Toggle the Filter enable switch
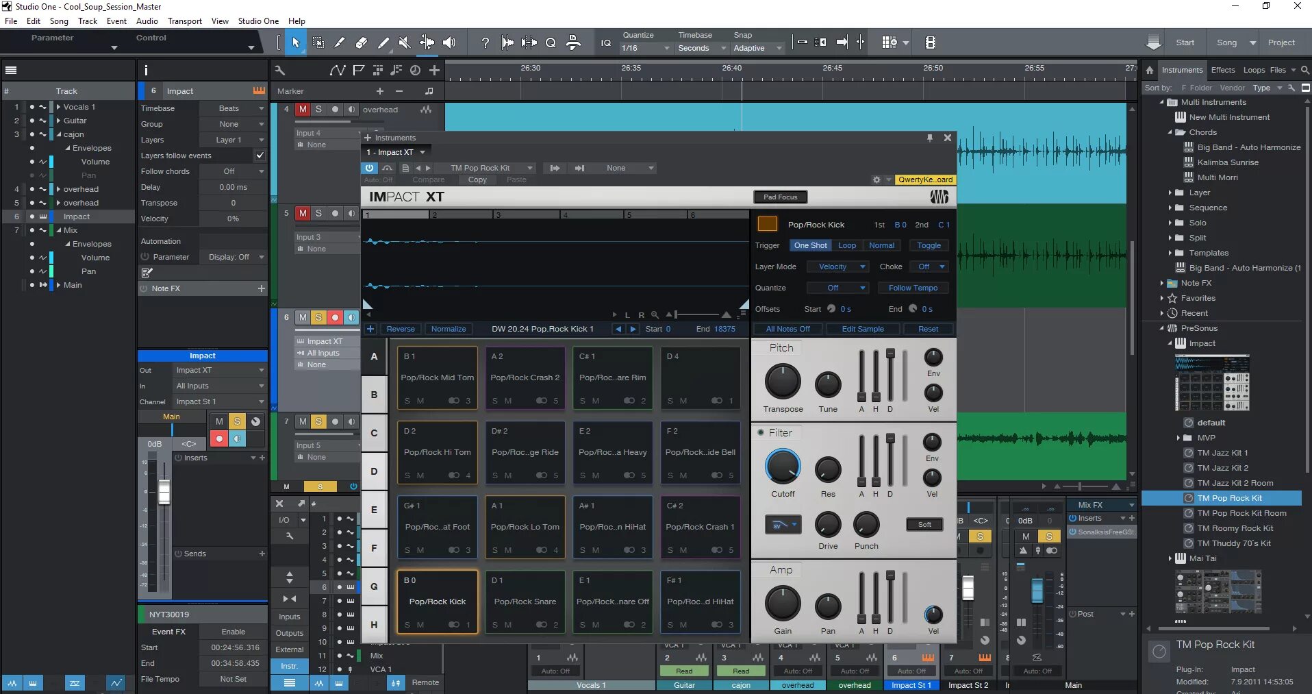This screenshot has height=694, width=1312. pos(761,433)
